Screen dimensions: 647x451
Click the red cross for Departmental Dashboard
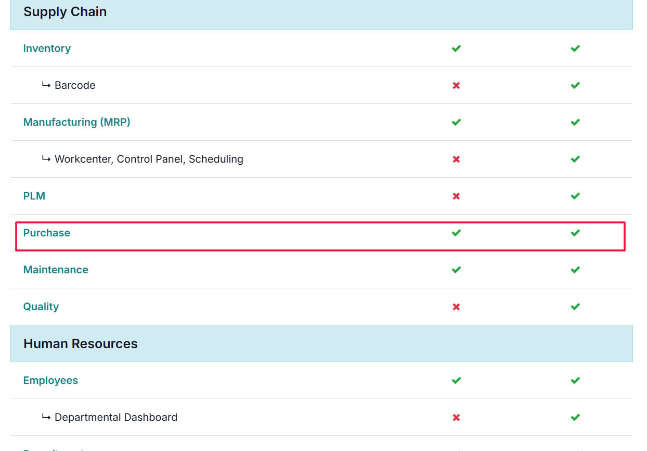[456, 417]
